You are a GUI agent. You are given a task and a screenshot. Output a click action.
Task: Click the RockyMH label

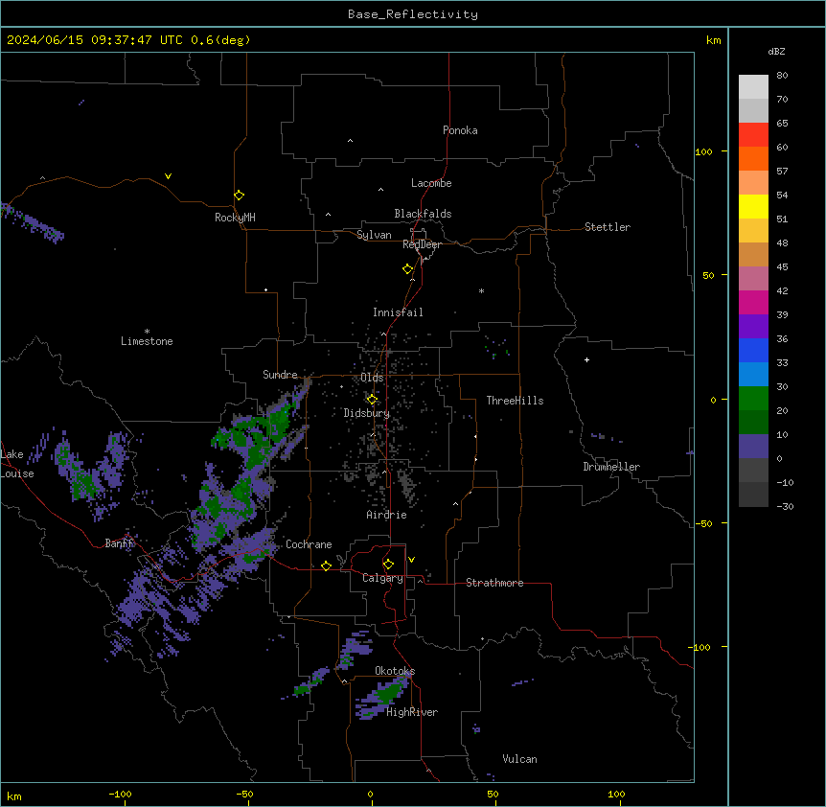(235, 218)
